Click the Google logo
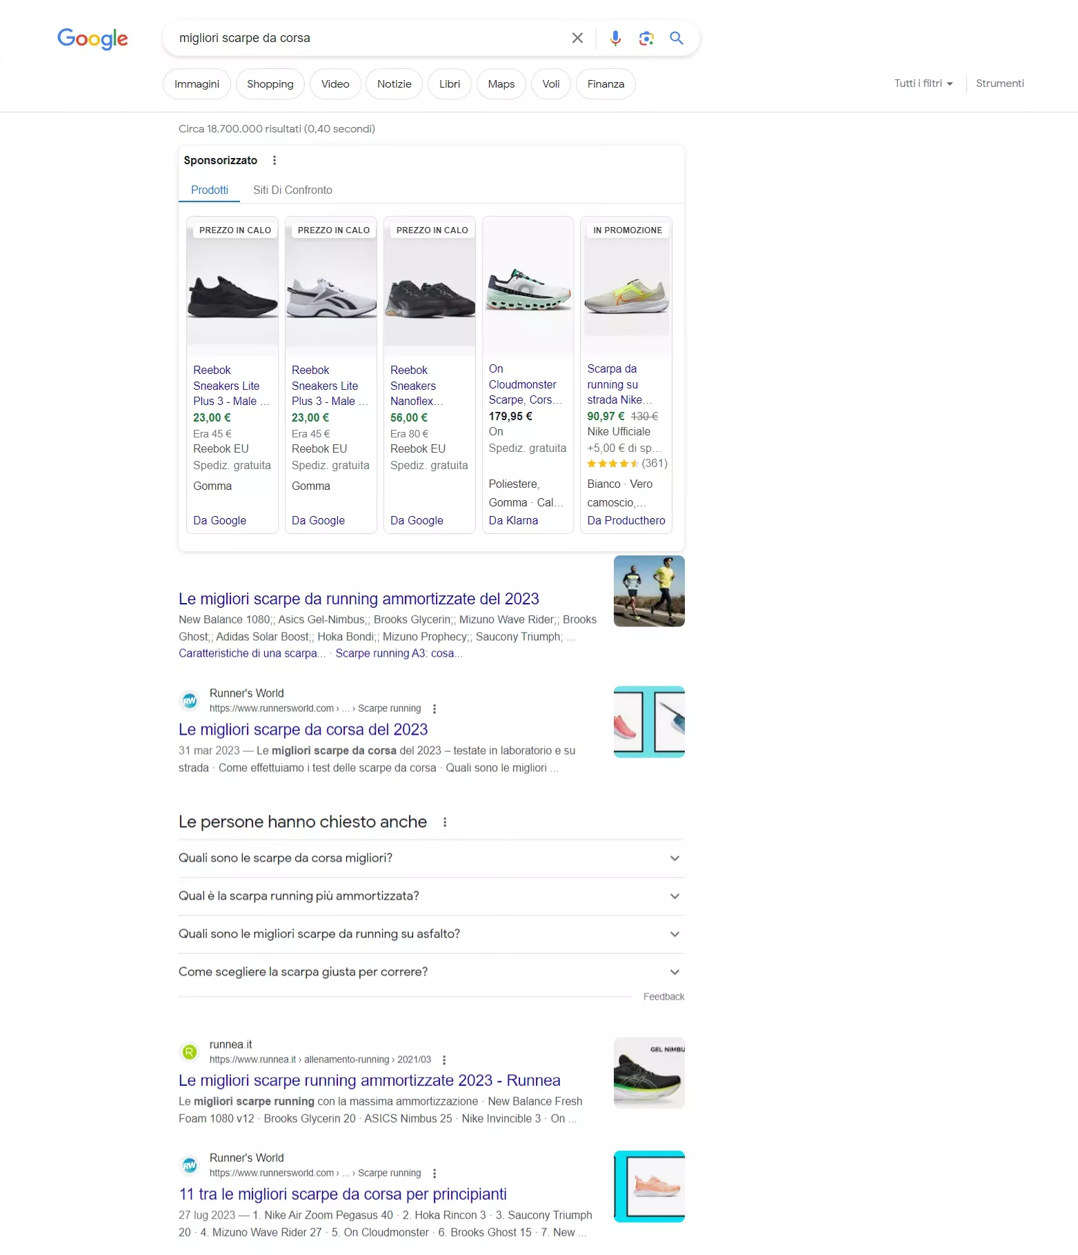Viewport: 1078px width, 1255px height. (x=92, y=39)
